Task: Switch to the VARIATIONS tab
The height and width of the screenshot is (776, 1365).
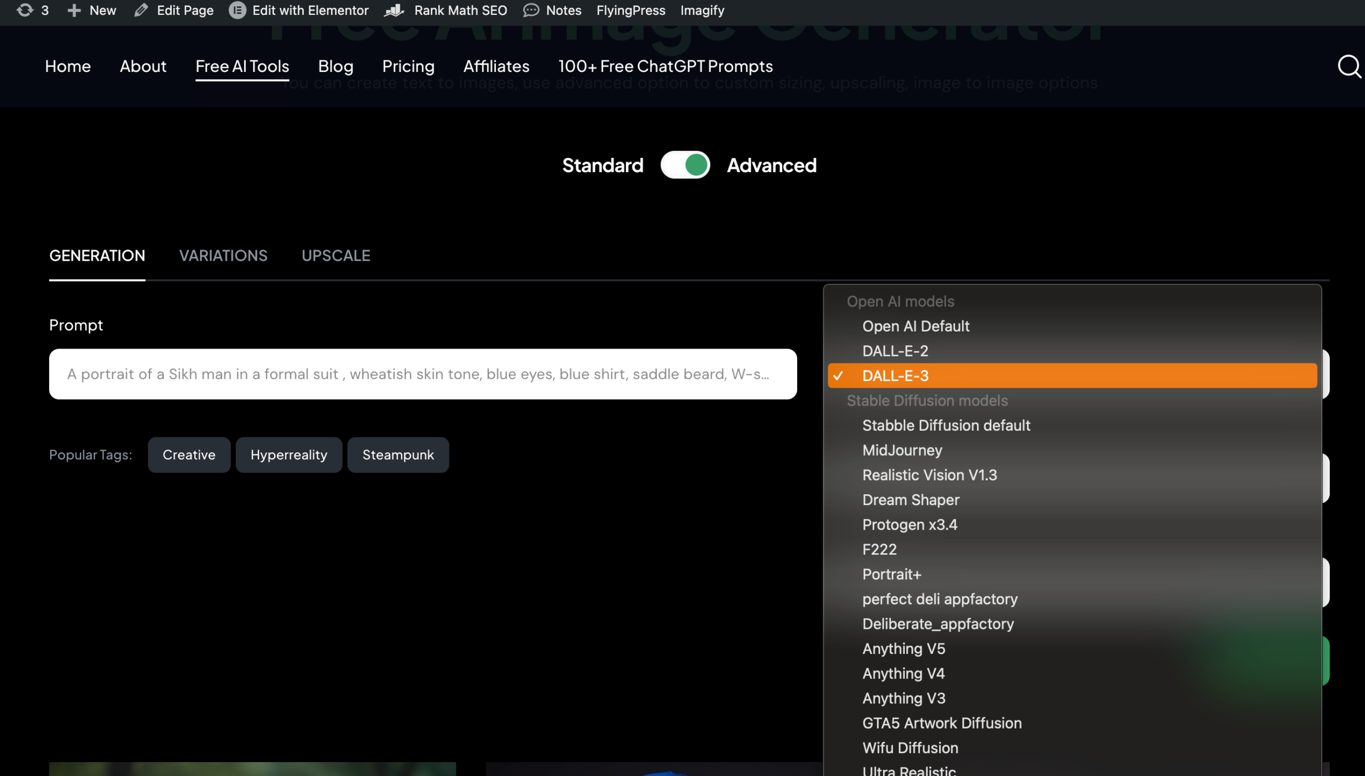Action: pos(223,256)
